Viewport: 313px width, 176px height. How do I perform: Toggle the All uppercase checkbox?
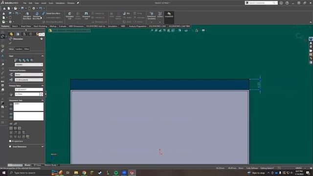[10, 141]
